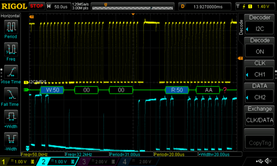Click the first 00 decoded data packet

click(x=86, y=90)
